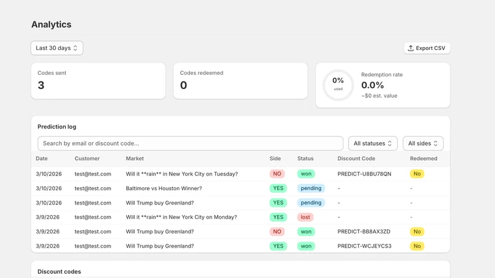The image size is (495, 278).
Task: Click the upload icon in Export CSV
Action: click(x=410, y=48)
